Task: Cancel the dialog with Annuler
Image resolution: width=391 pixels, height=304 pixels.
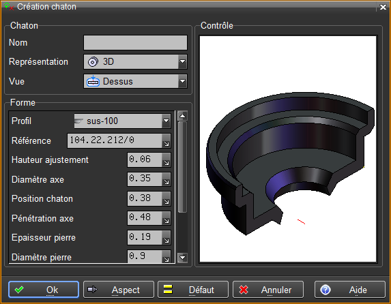Action: point(268,290)
